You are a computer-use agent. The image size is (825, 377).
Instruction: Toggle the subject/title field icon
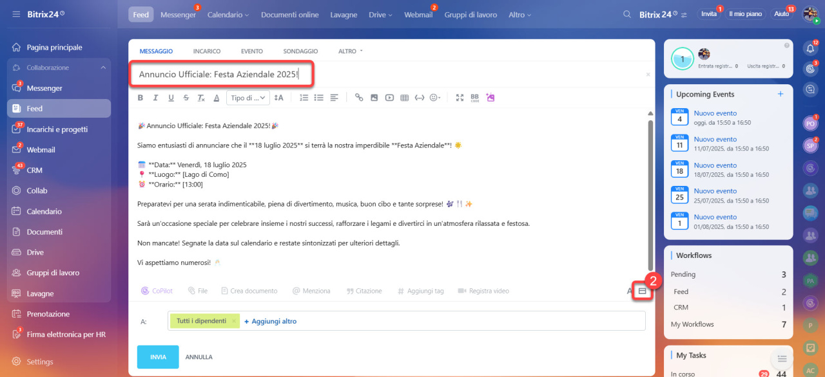tap(642, 291)
